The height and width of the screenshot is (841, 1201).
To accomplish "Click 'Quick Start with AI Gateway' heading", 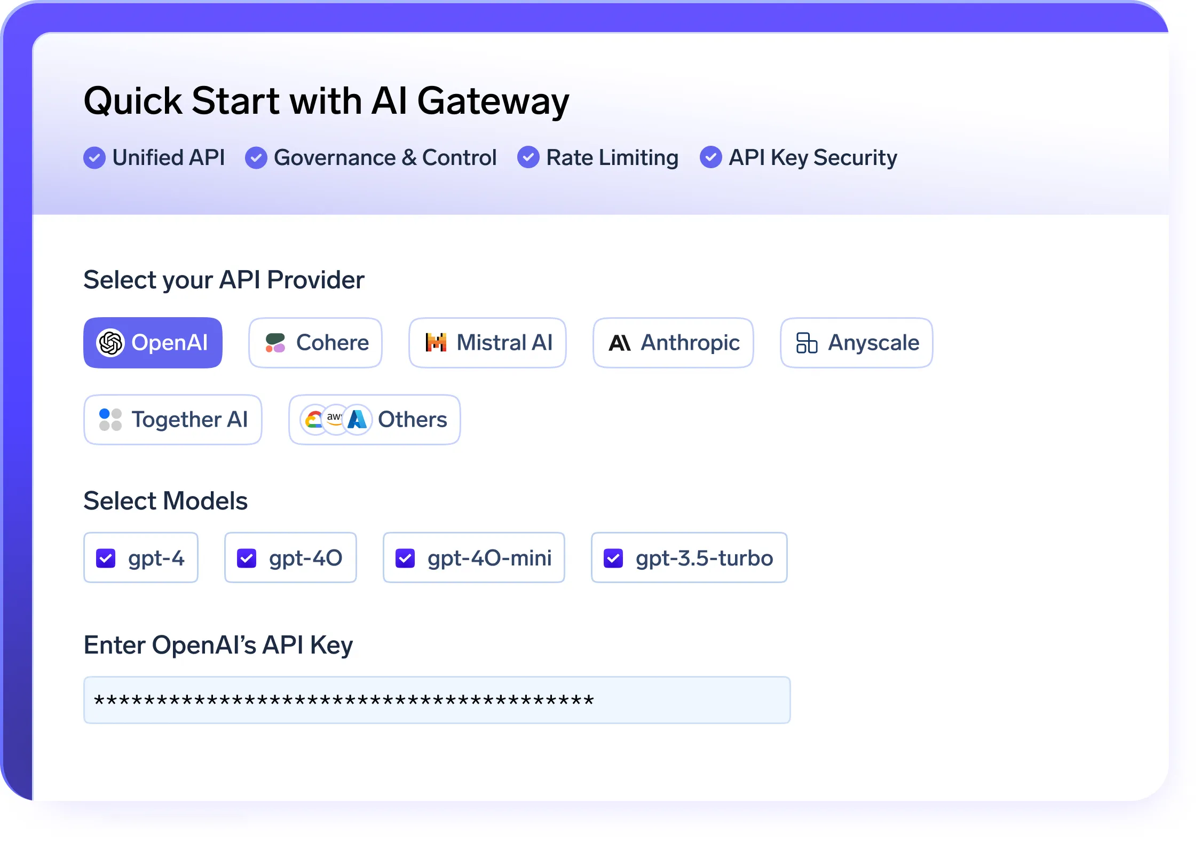I will click(327, 101).
